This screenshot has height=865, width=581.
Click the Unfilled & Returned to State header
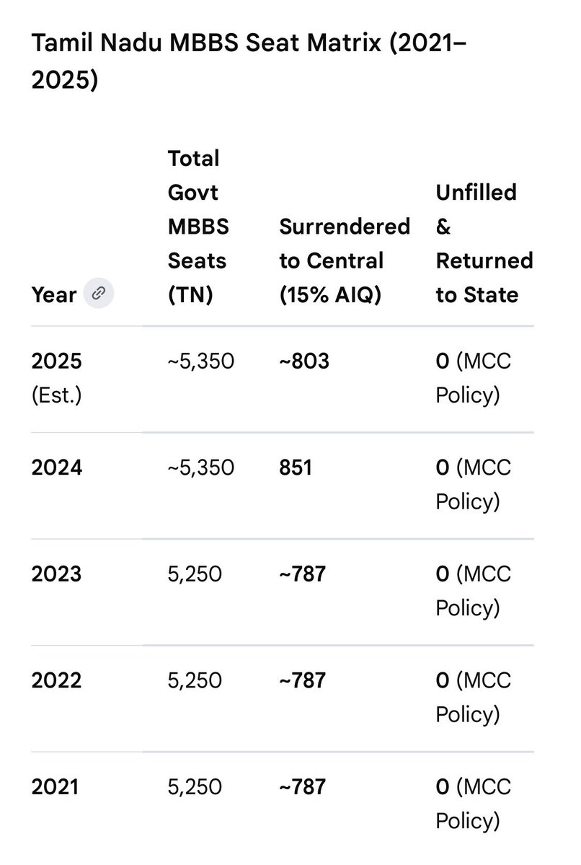[484, 243]
